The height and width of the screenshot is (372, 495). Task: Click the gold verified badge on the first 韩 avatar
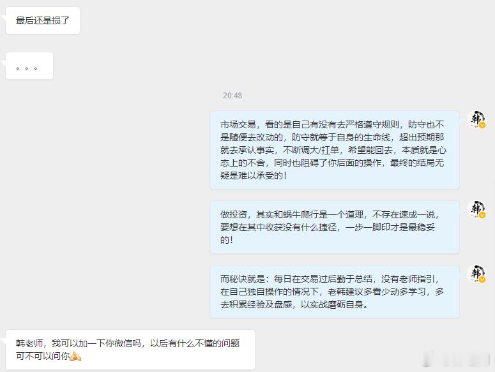pyautogui.click(x=482, y=126)
